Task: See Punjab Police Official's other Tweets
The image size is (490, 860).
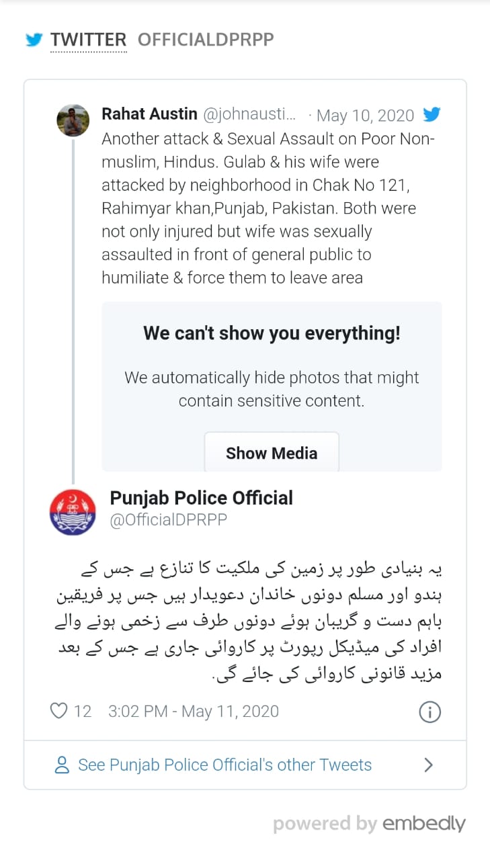Action: coord(224,765)
